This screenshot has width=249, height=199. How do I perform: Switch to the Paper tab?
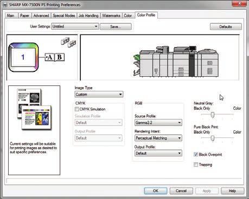(x=24, y=16)
